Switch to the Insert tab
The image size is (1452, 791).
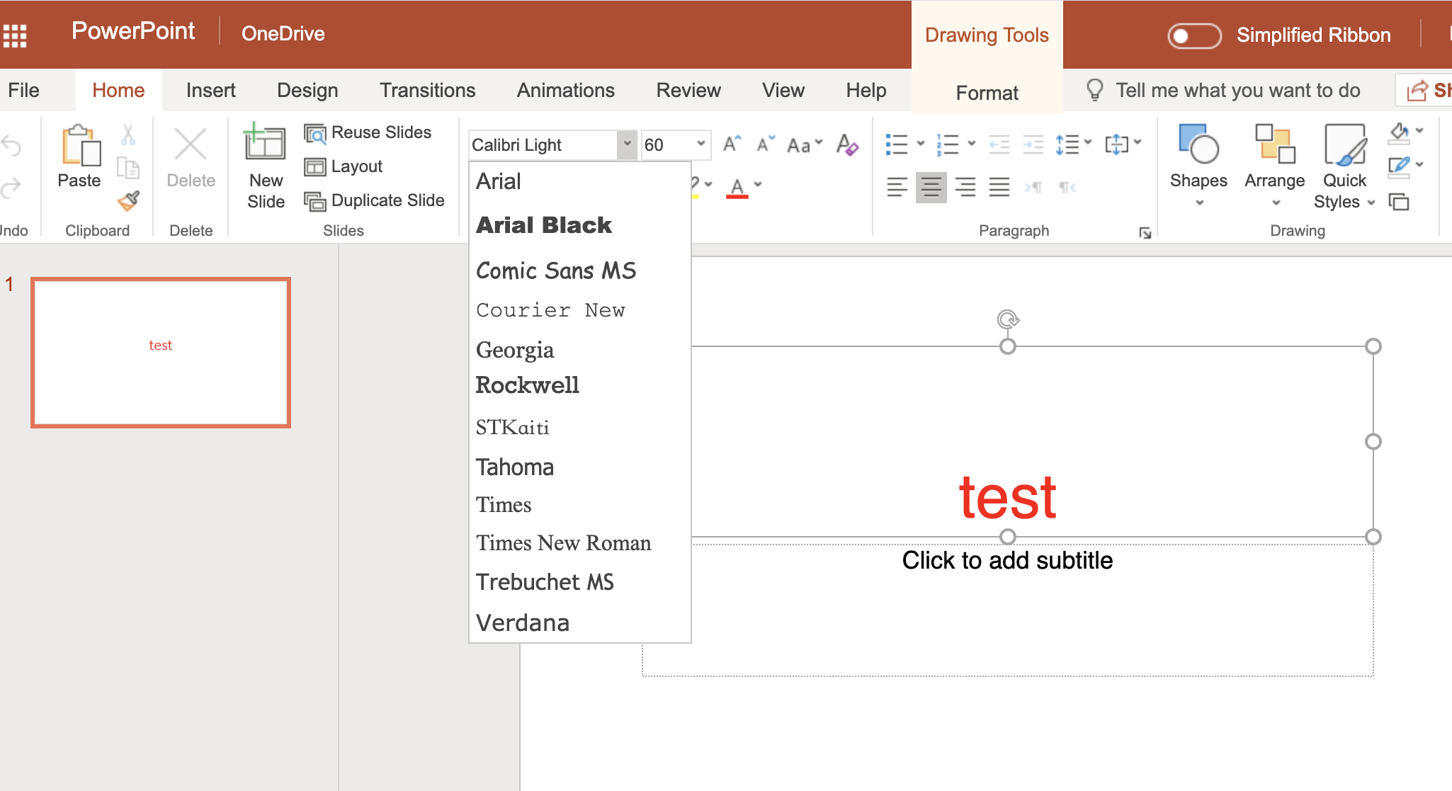(210, 90)
